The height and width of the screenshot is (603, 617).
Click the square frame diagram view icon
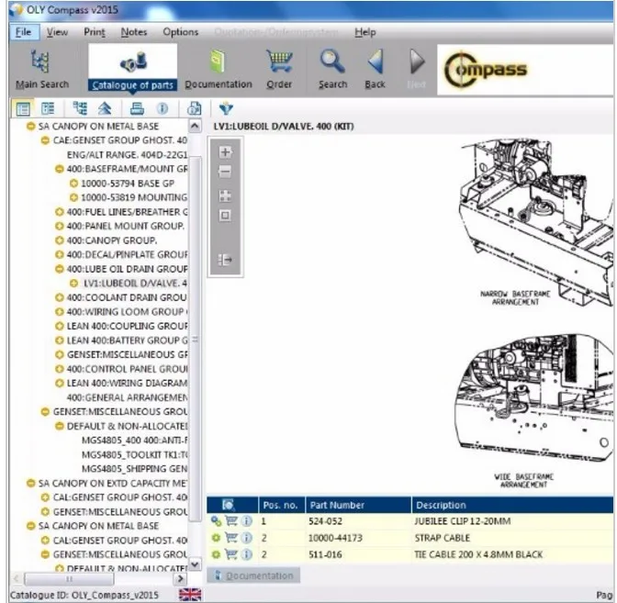(x=226, y=216)
